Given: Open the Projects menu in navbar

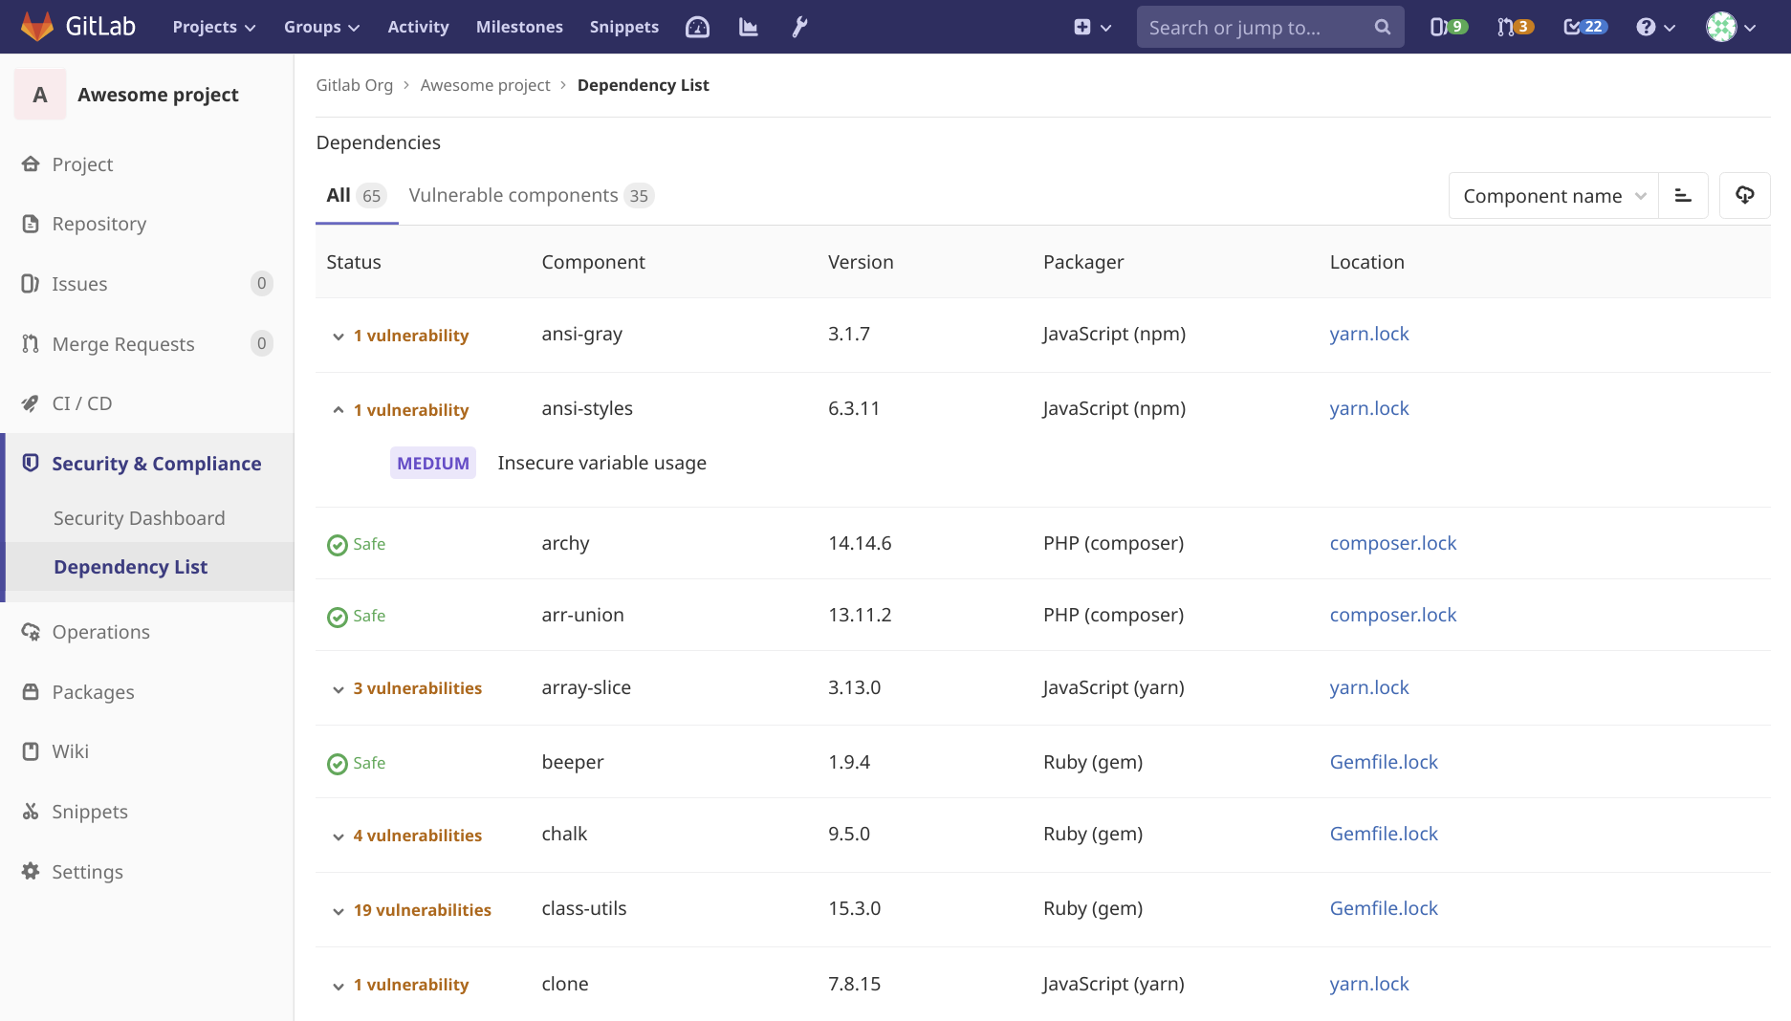Looking at the screenshot, I should 213,27.
